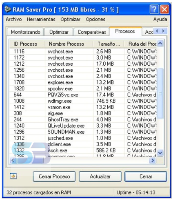Viewport: 173px width, 201px height.
Task: Select process ID 1256 row
Action: (83, 70)
